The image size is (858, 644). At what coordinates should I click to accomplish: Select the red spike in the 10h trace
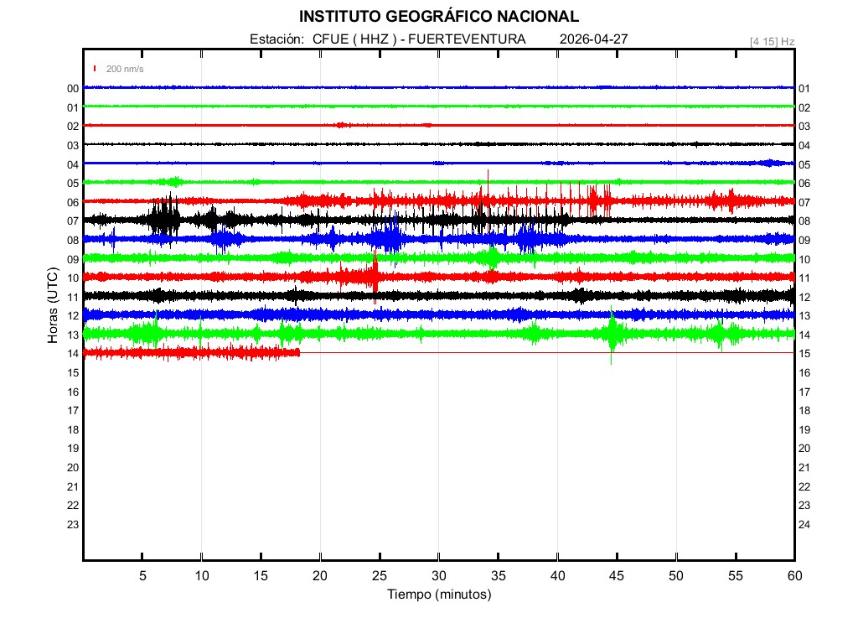(375, 275)
